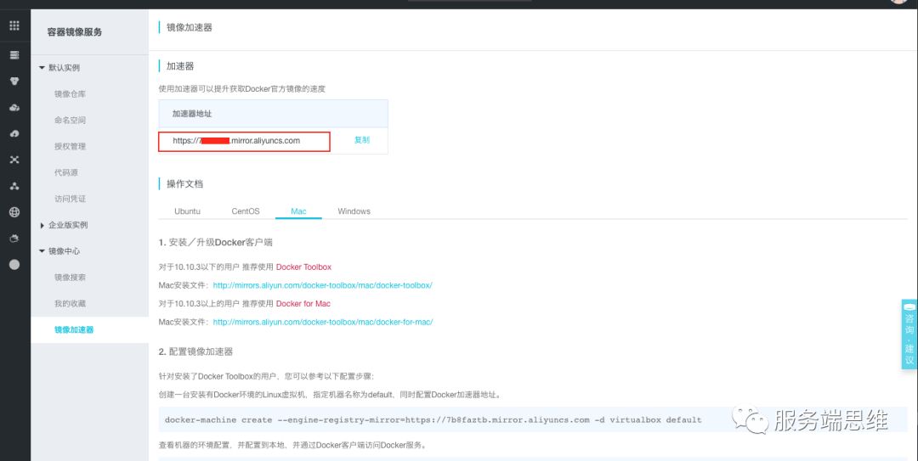Viewport: 918px width, 461px height.
Task: Open 我的收藏 in sidebar
Action: (x=71, y=304)
